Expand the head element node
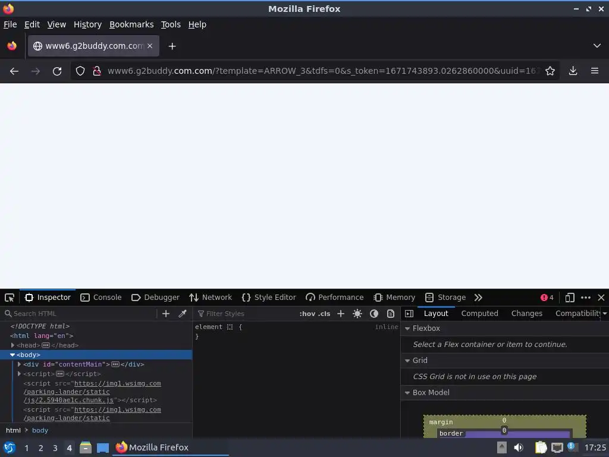 point(12,345)
